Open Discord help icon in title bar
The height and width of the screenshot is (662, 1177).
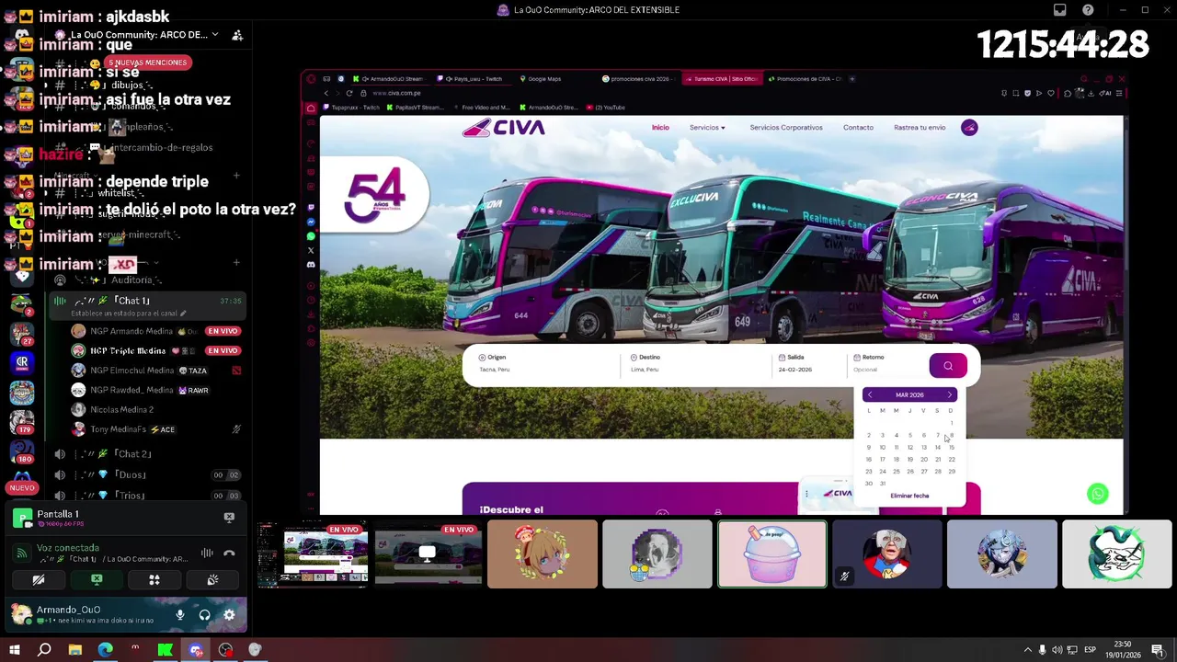coord(1088,10)
